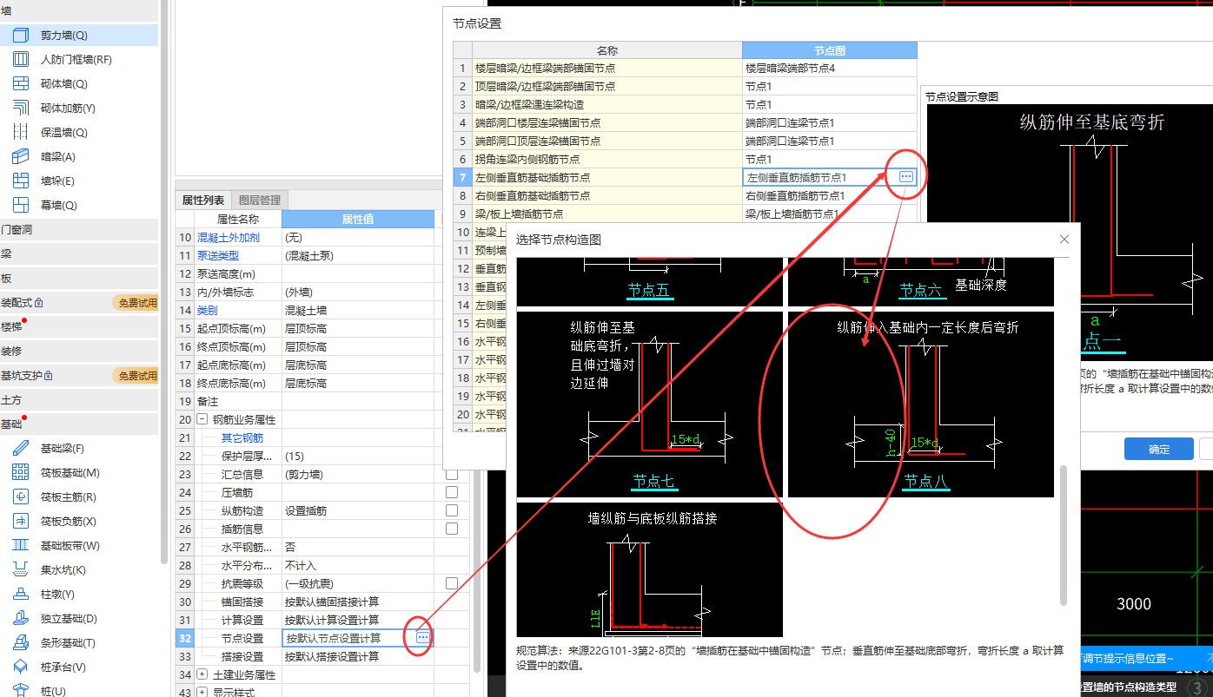Select row 拐角连梁内侧钢筋节点
The width and height of the screenshot is (1213, 697).
(685, 159)
